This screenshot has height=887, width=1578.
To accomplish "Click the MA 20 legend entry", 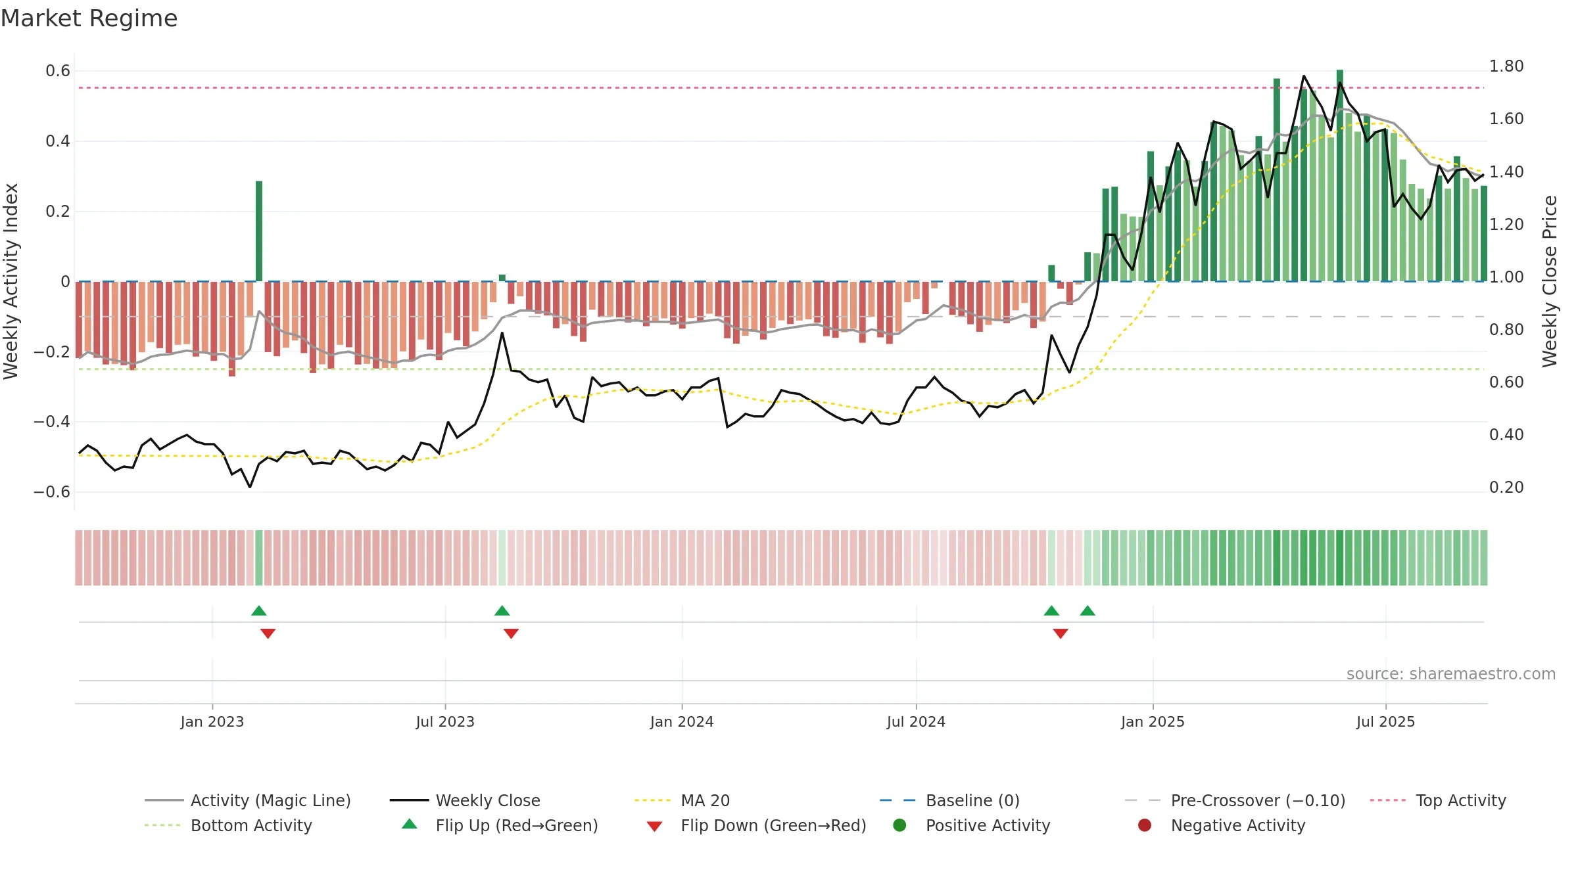I will (x=682, y=800).
